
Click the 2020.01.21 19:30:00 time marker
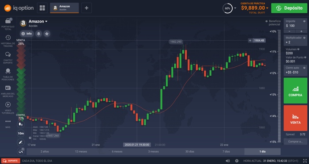click(137, 145)
